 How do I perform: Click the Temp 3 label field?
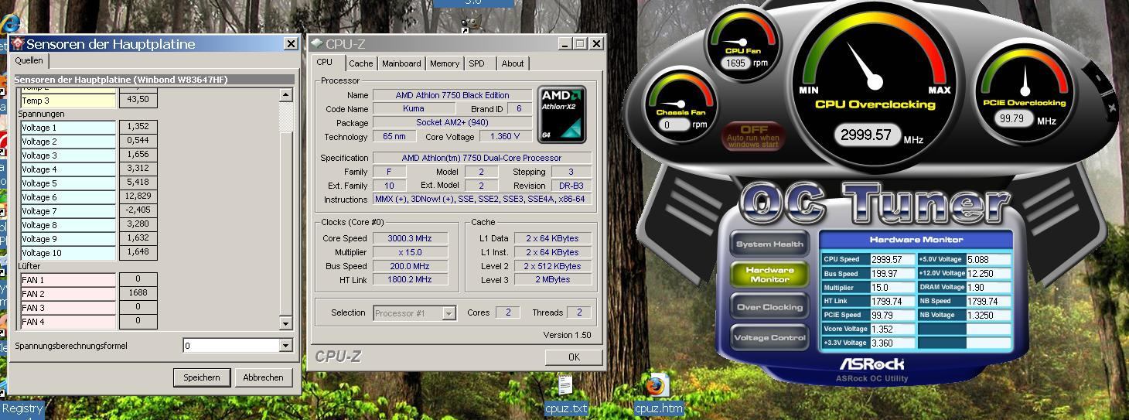pos(68,101)
